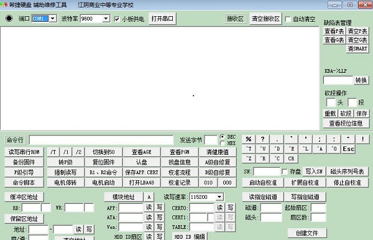This screenshot has width=373, height=240.
Task: Click the colon symbol key
Action: pos(334,139)
